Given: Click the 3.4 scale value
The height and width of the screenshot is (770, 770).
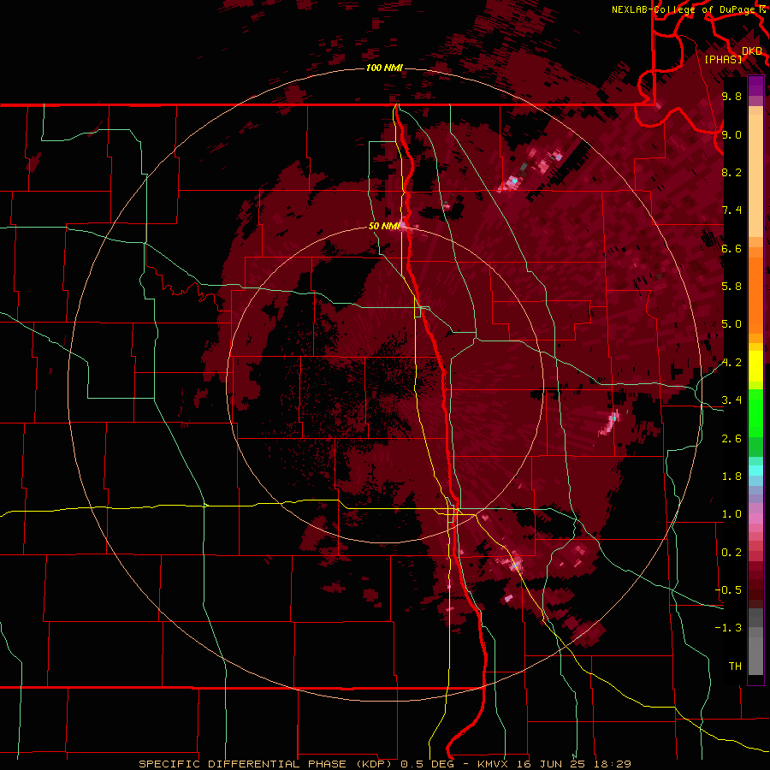Looking at the screenshot, I should [x=731, y=400].
